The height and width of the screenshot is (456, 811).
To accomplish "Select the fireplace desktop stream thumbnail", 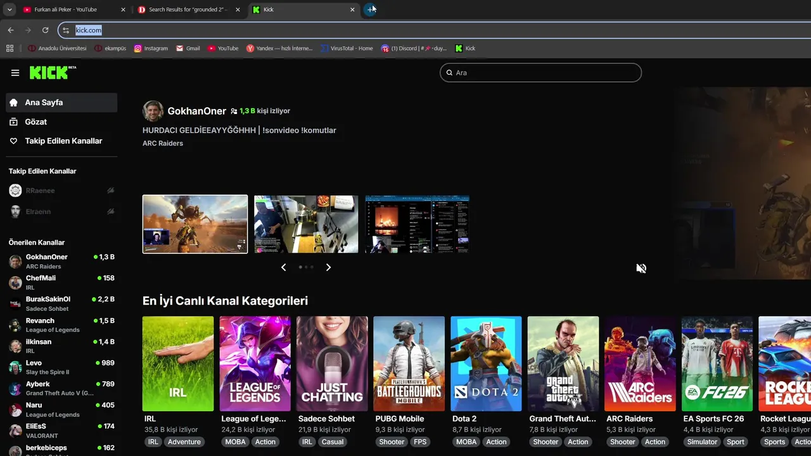I will pyautogui.click(x=417, y=224).
